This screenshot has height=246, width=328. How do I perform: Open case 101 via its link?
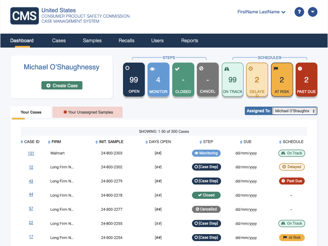pos(31,153)
